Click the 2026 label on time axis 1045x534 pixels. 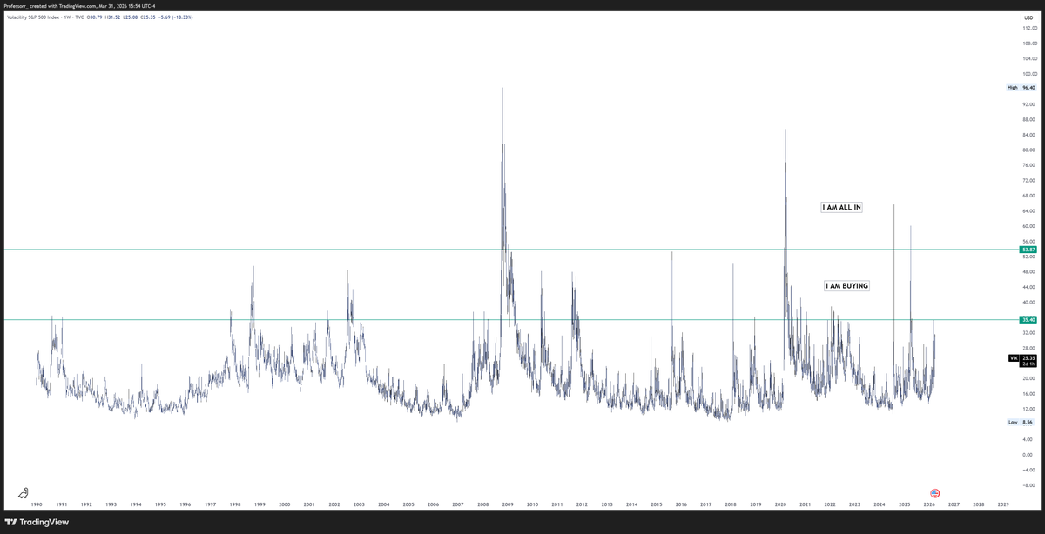pos(929,504)
